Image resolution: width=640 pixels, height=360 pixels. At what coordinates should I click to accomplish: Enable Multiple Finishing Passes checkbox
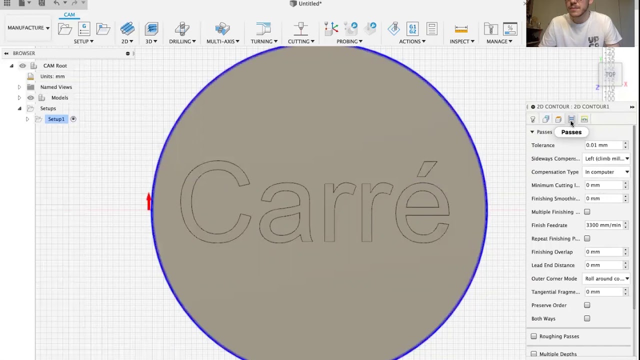pyautogui.click(x=587, y=212)
